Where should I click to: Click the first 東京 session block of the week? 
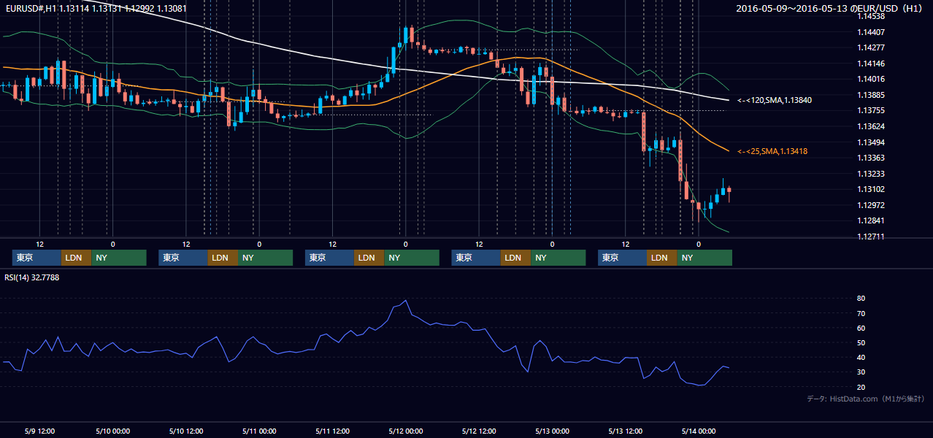click(37, 258)
